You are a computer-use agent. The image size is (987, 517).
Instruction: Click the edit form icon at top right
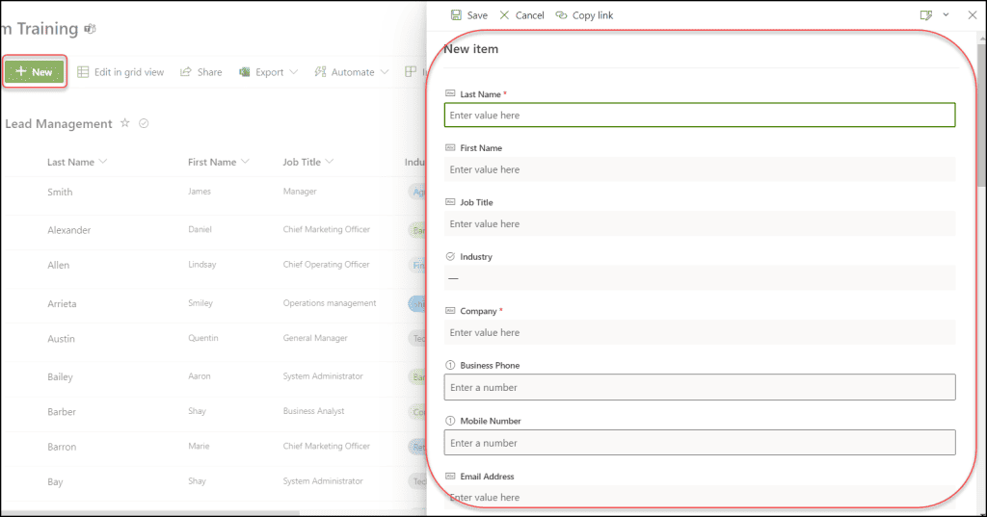[926, 15]
